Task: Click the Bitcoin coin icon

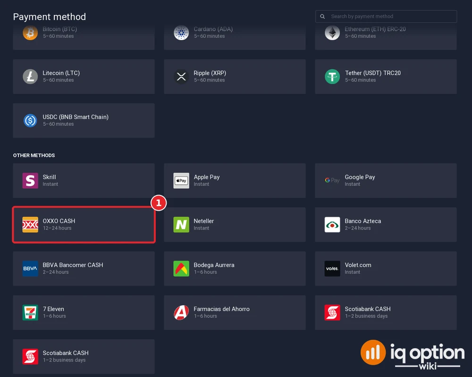Action: tap(30, 33)
